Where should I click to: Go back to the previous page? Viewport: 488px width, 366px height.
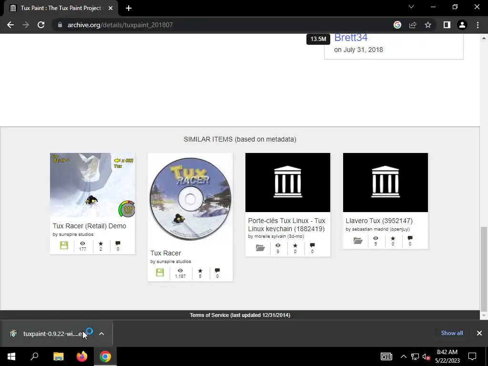point(10,25)
